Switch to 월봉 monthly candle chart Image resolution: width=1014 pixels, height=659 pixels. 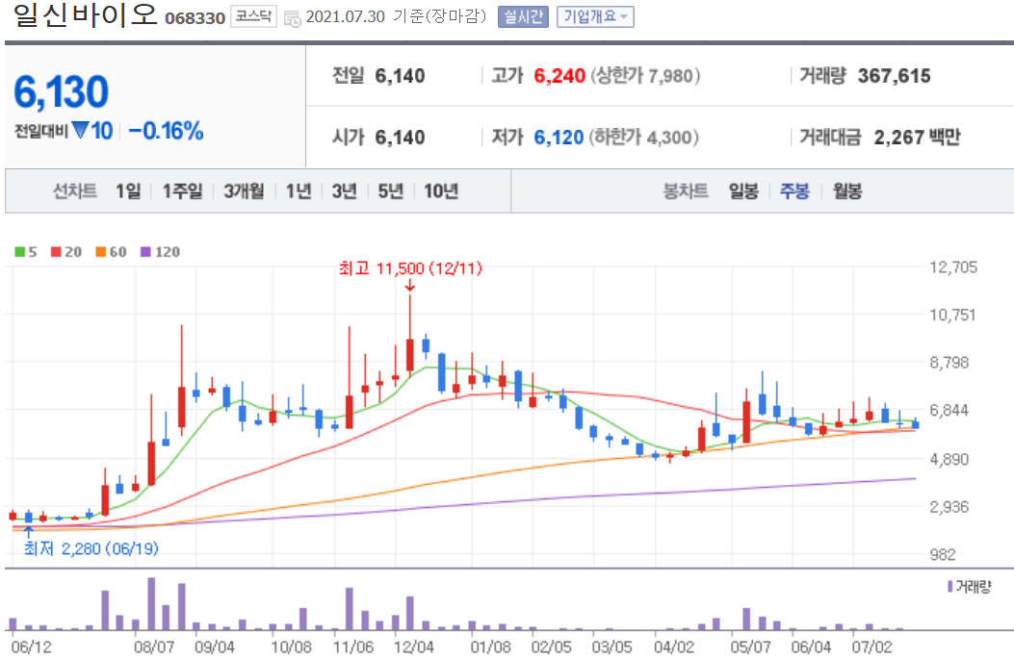[847, 191]
